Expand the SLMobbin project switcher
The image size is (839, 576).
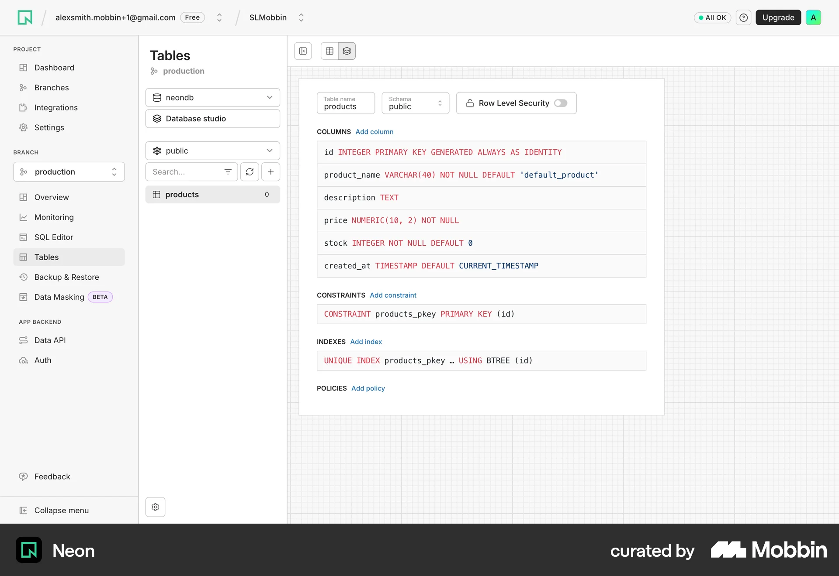tap(301, 17)
